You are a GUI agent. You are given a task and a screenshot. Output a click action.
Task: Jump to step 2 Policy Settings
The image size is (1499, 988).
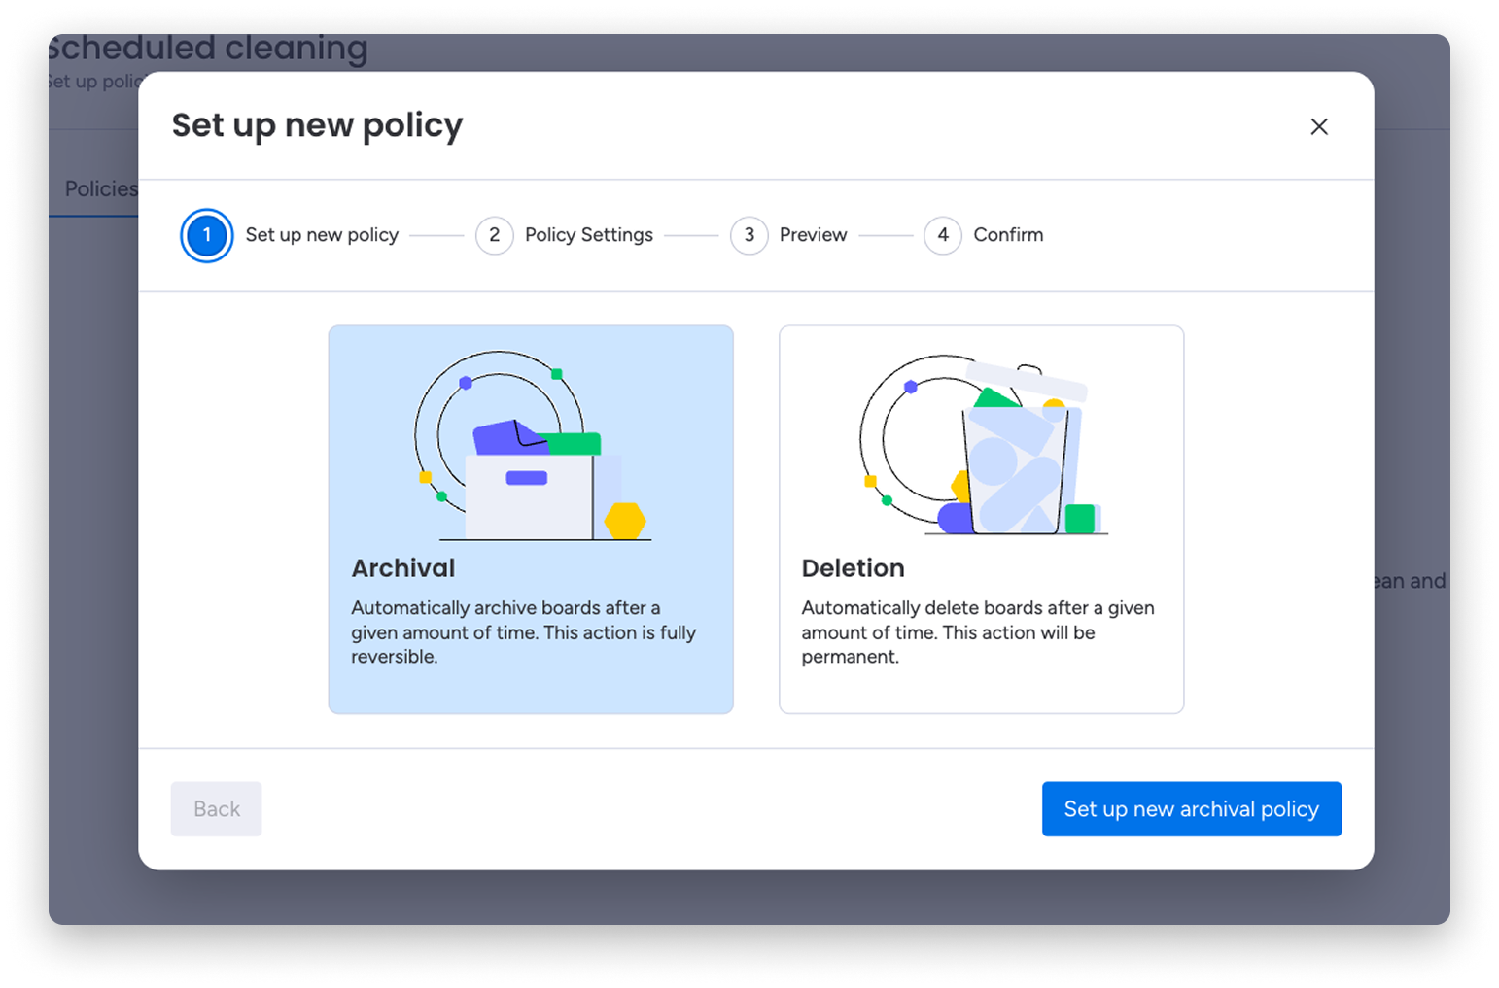[565, 235]
